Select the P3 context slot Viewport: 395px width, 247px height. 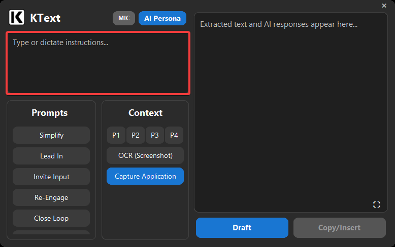point(155,135)
